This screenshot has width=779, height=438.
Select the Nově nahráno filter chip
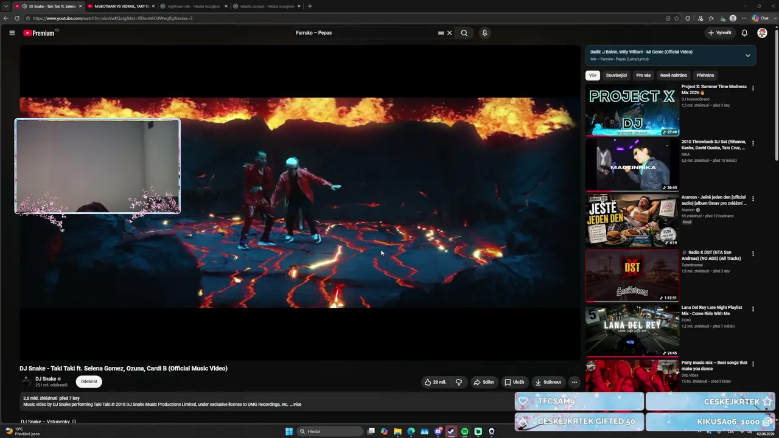coord(674,75)
